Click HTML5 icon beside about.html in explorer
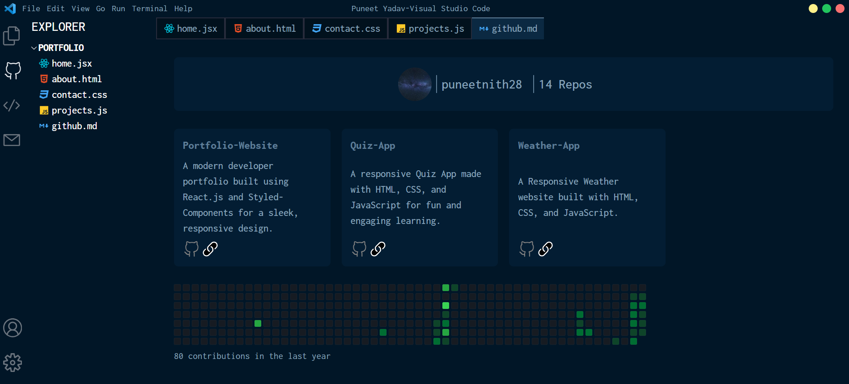This screenshot has width=849, height=384. pyautogui.click(x=44, y=79)
